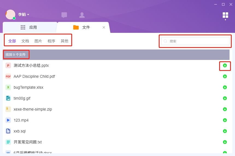Download 测试方法小总结.pptx with green arrow

click(225, 65)
